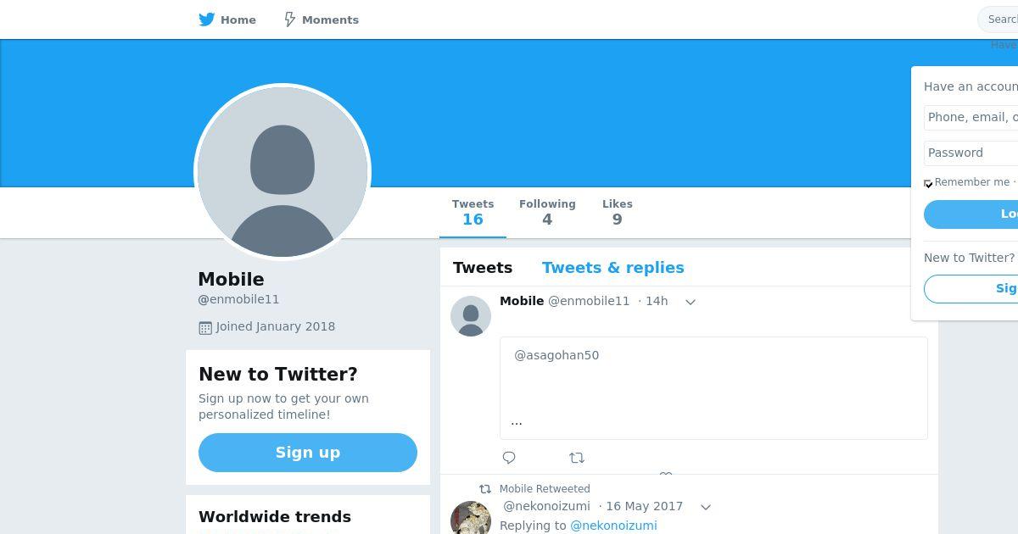Click the Phone, email login field
The width and height of the screenshot is (1018, 534).
click(970, 117)
